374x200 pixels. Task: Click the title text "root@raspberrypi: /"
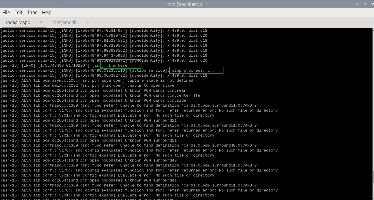(187, 4)
